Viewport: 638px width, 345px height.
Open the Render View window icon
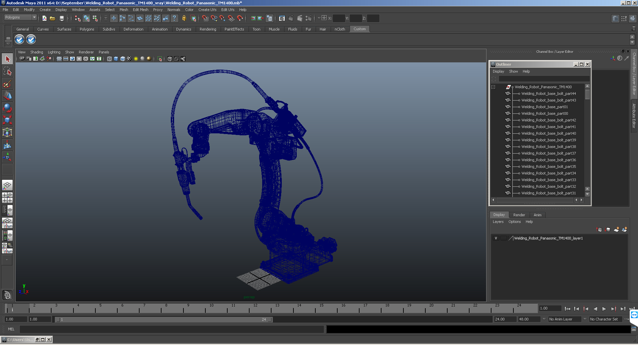pos(282,18)
